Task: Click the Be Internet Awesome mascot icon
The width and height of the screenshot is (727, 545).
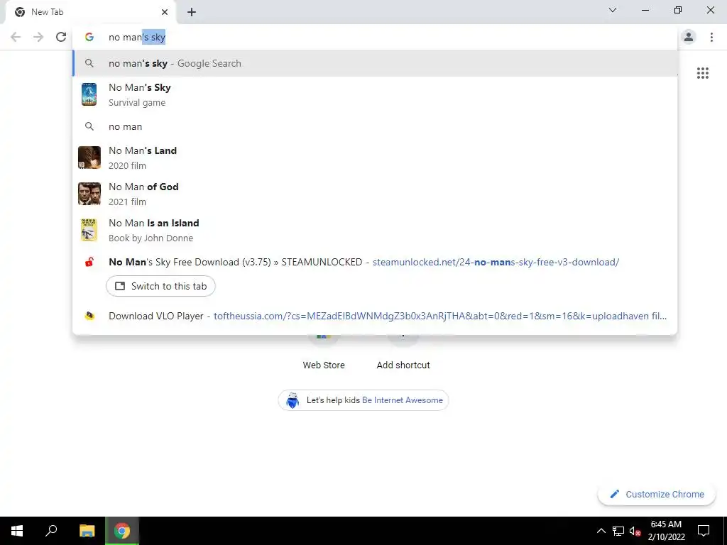Action: click(x=293, y=400)
